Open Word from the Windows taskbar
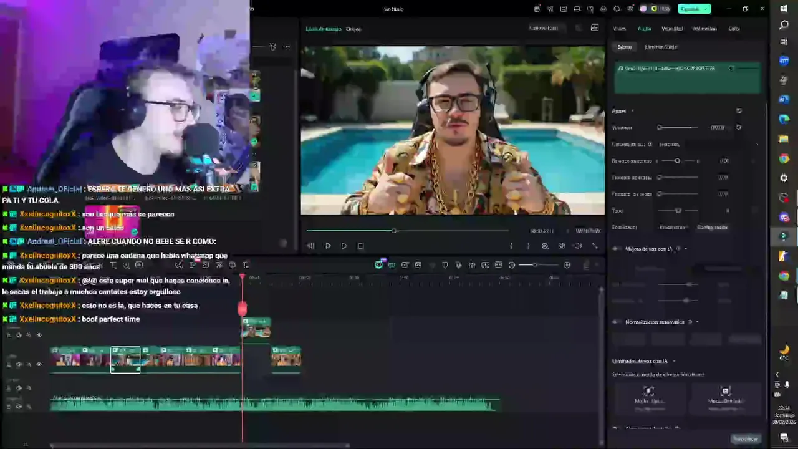Viewport: 798px width, 449px height. 784,99
